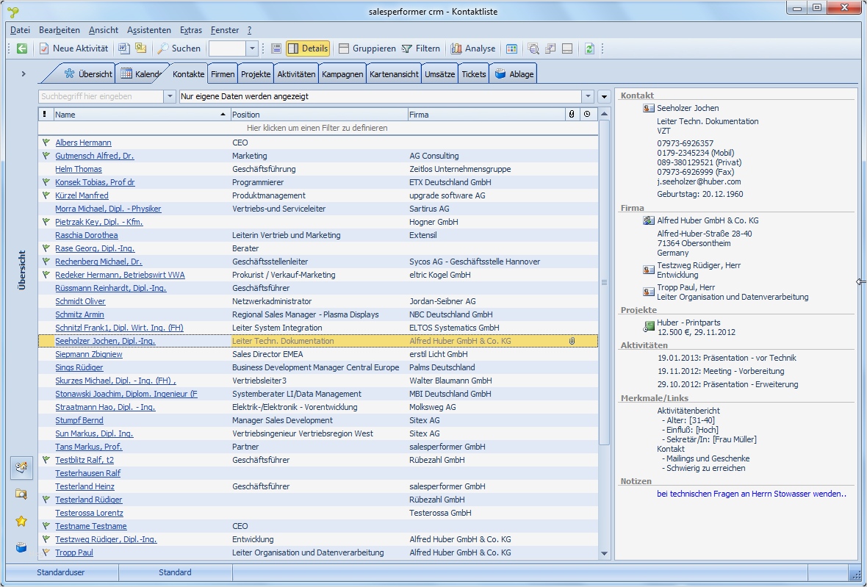Click the Word document toolbar icon
This screenshot has height=587, width=867.
pos(124,48)
